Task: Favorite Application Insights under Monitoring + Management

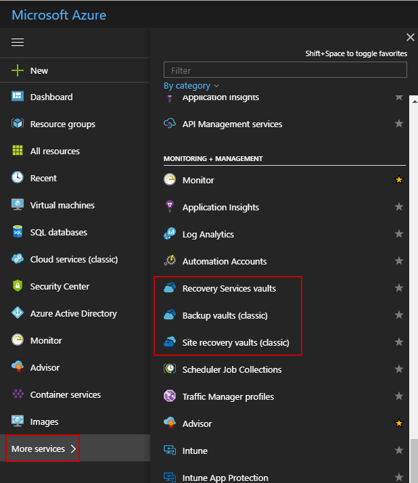Action: coord(399,207)
